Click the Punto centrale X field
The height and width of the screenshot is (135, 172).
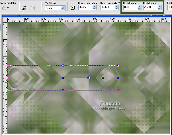85,7
